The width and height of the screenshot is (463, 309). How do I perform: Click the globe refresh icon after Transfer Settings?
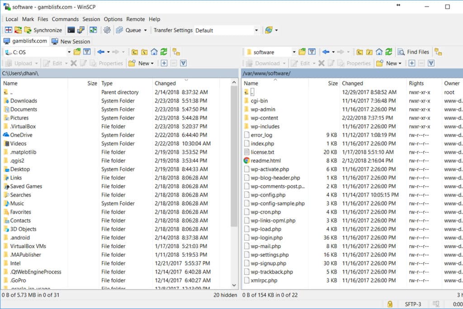[269, 30]
